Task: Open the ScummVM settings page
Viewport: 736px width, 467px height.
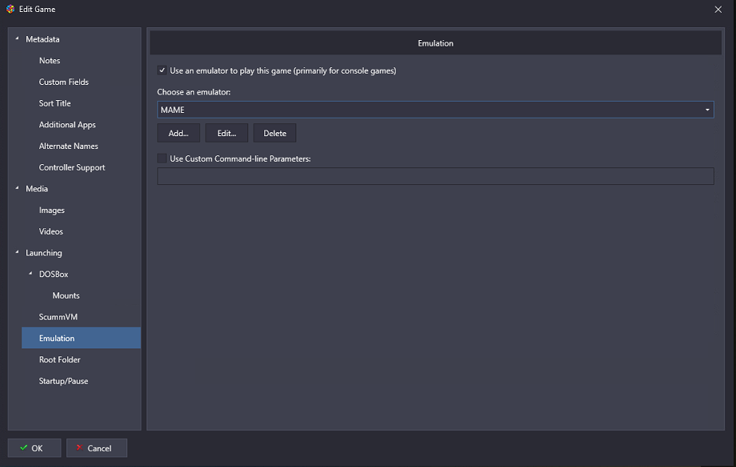Action: (x=58, y=317)
